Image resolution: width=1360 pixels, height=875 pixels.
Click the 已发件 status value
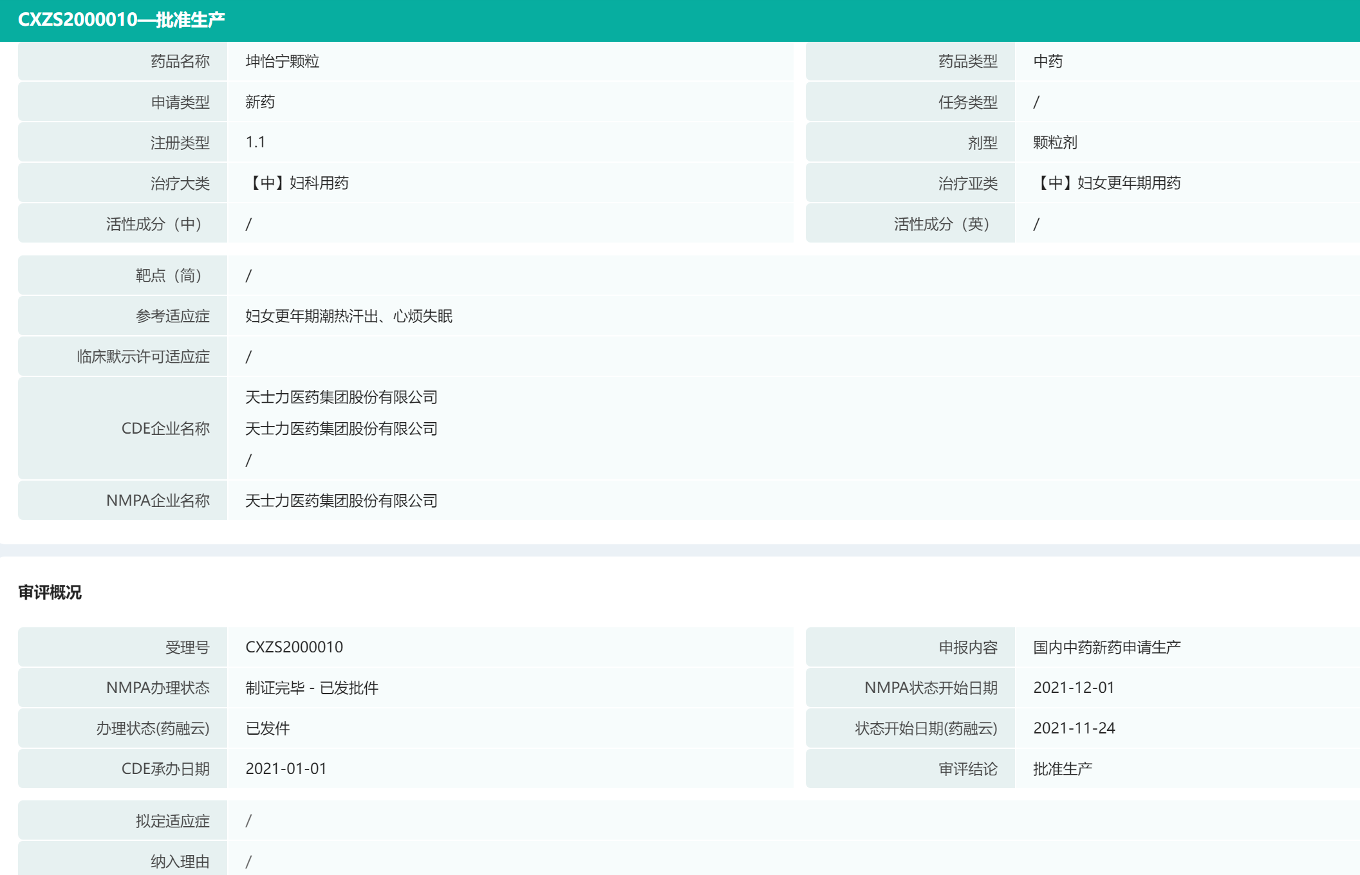267,728
